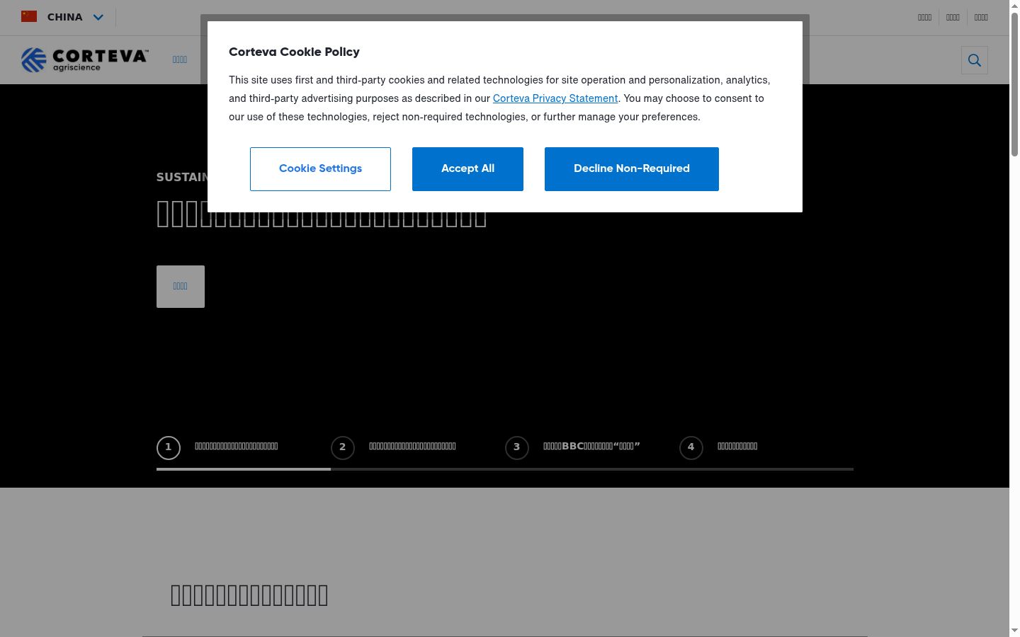
Task: Open the Corteva Privacy Statement link
Action: 555,98
